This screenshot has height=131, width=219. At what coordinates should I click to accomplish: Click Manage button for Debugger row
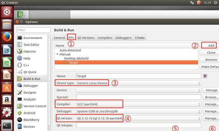coord(211,111)
